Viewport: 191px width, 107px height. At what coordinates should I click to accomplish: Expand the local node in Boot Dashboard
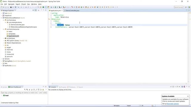point(2,95)
